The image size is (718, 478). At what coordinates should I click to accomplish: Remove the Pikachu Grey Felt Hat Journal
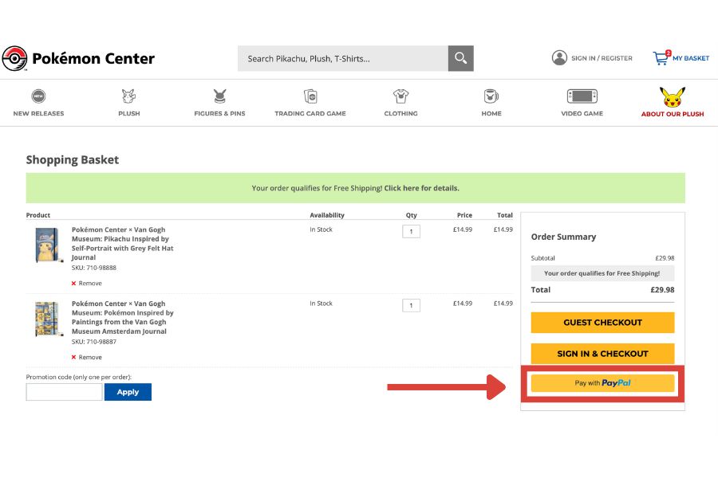click(x=86, y=284)
